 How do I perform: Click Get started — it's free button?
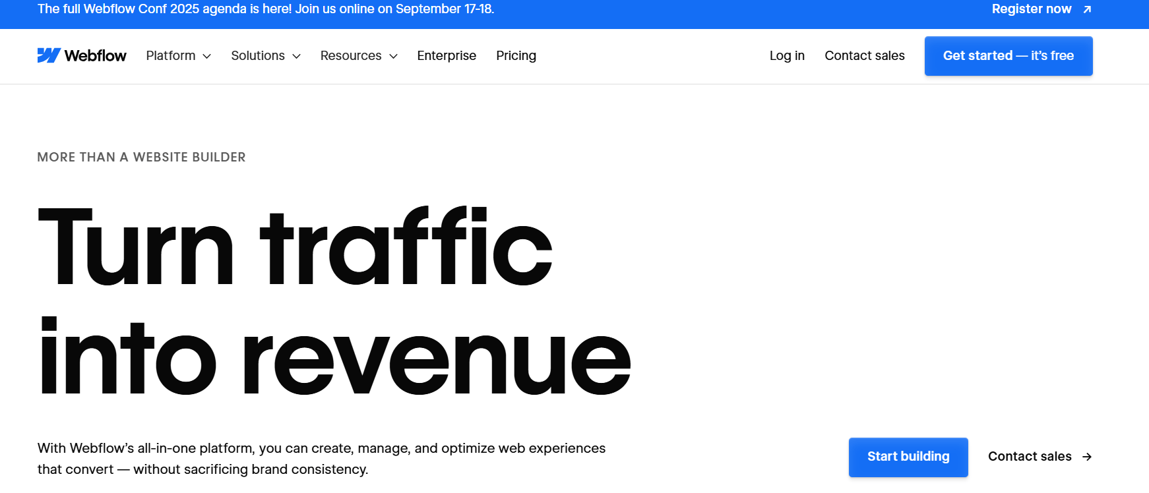(x=1009, y=56)
